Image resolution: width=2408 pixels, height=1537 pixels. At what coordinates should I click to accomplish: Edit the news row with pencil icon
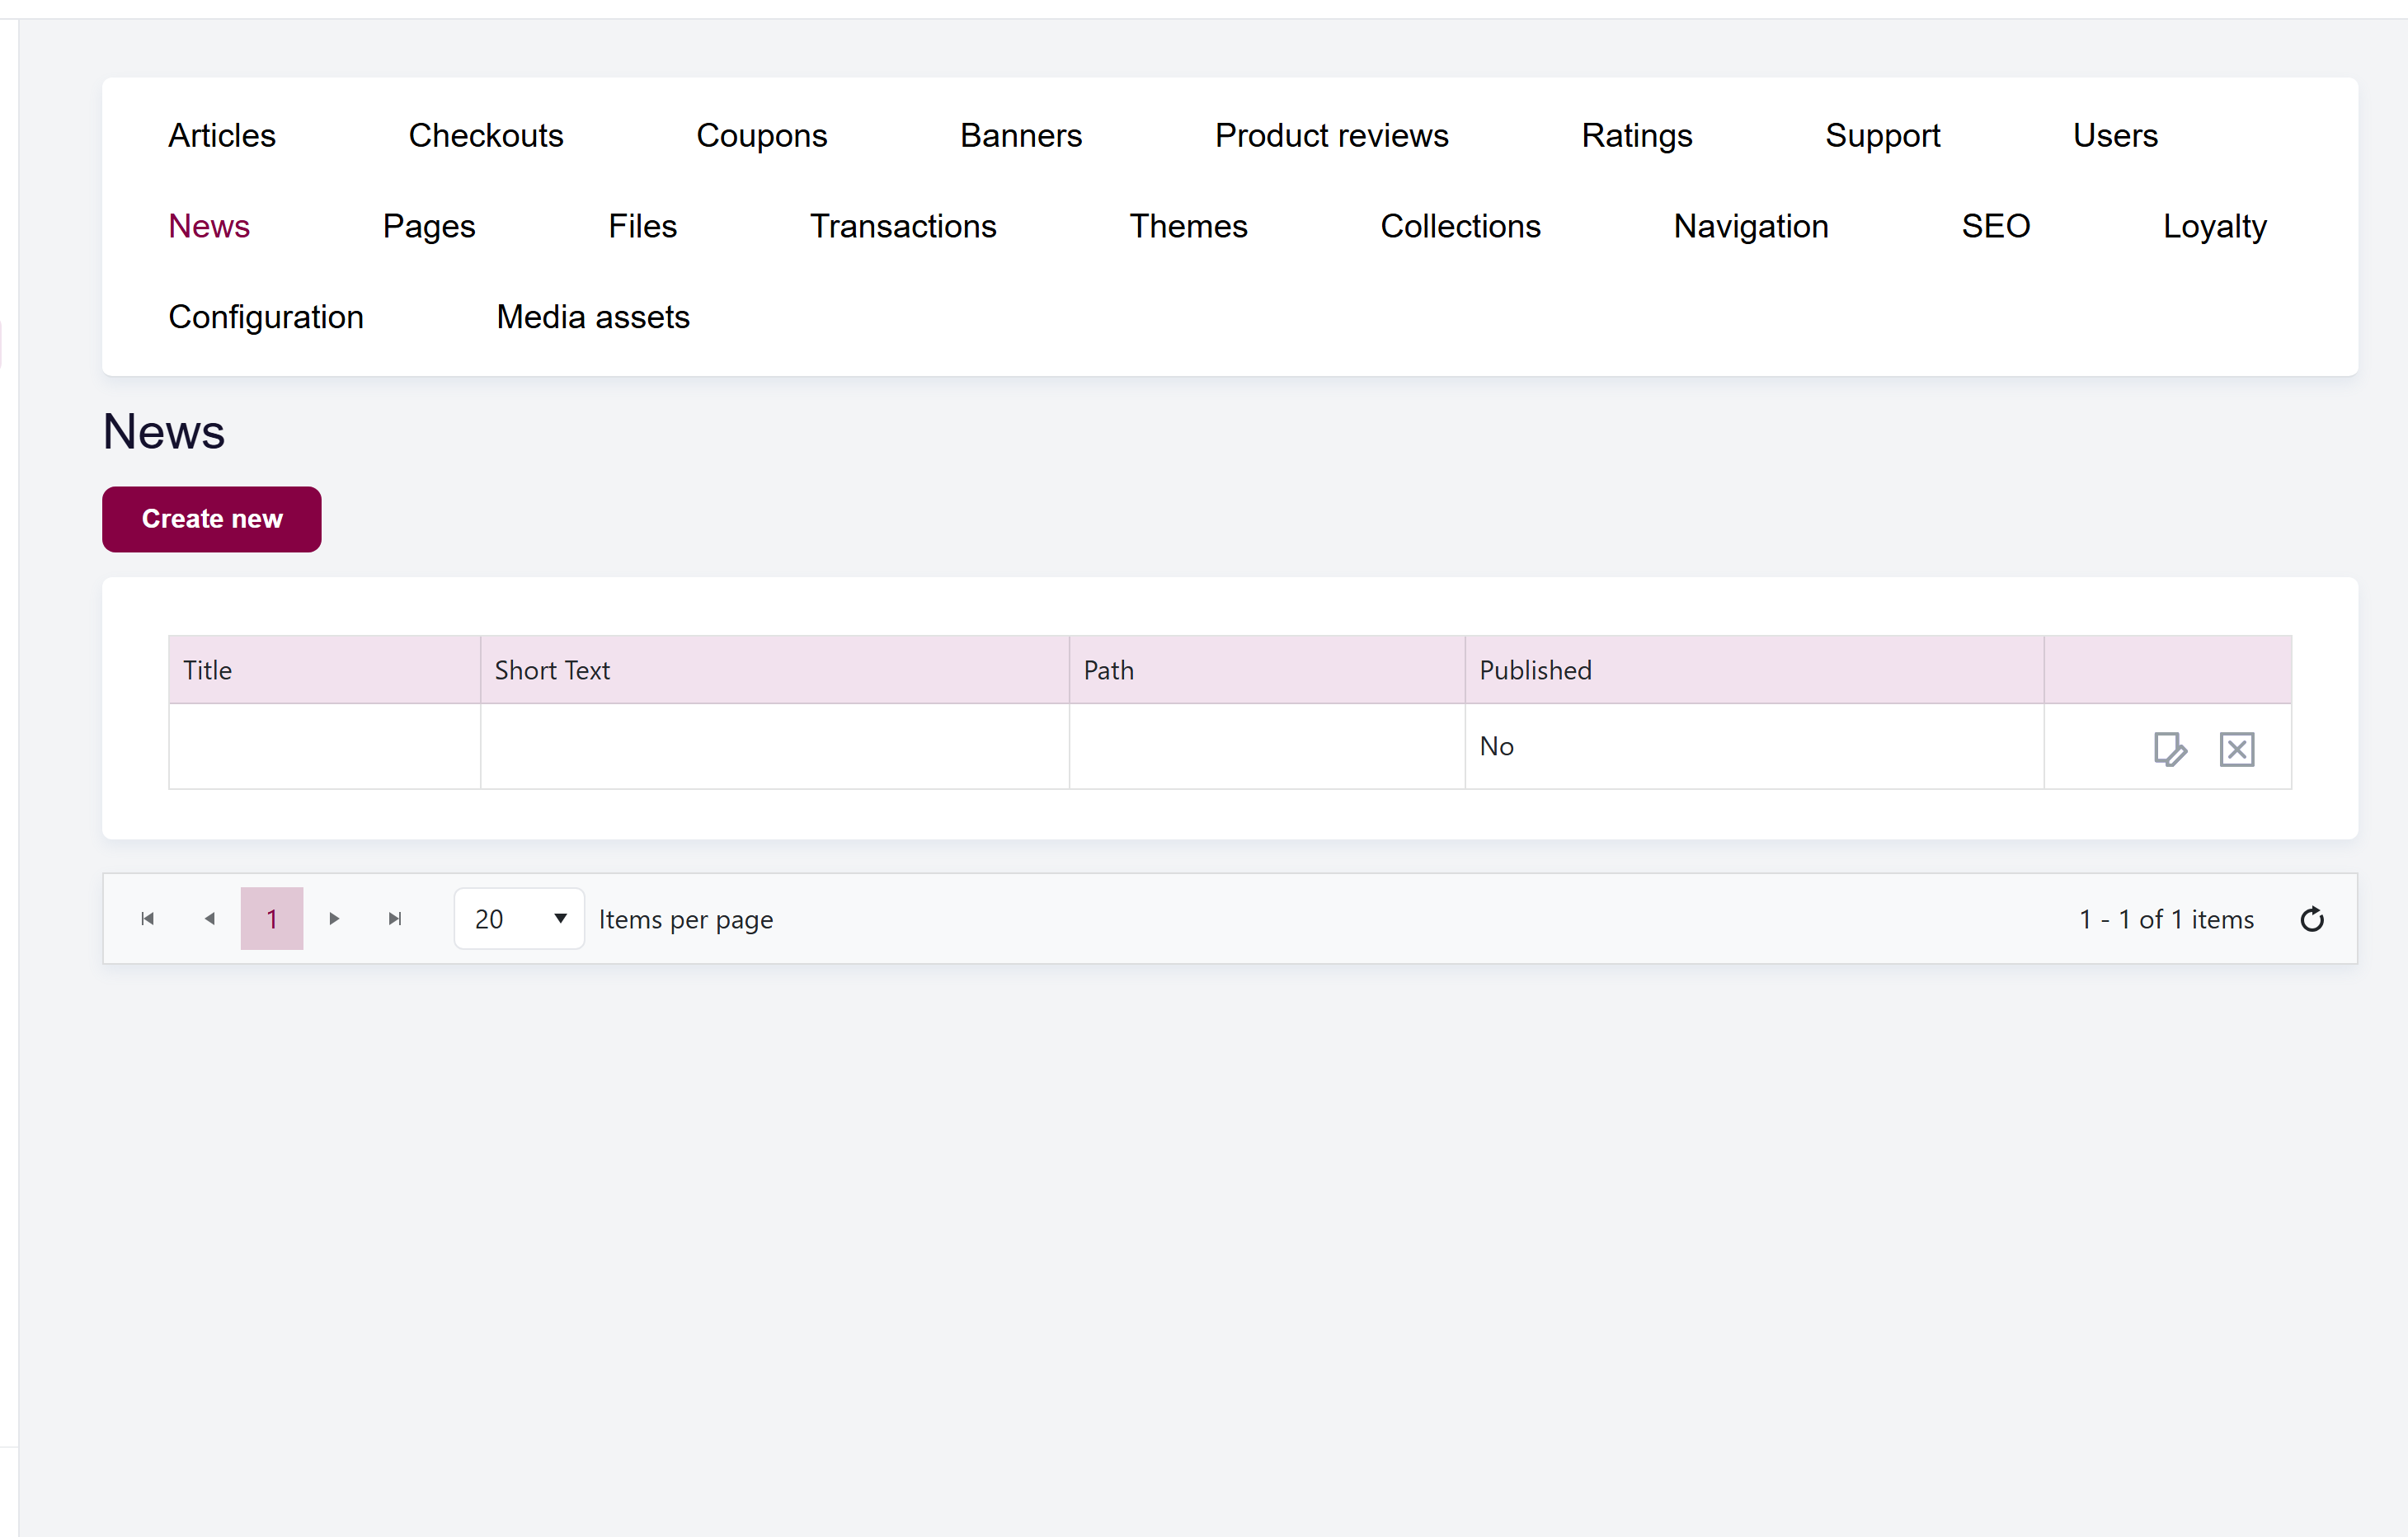click(x=2170, y=749)
